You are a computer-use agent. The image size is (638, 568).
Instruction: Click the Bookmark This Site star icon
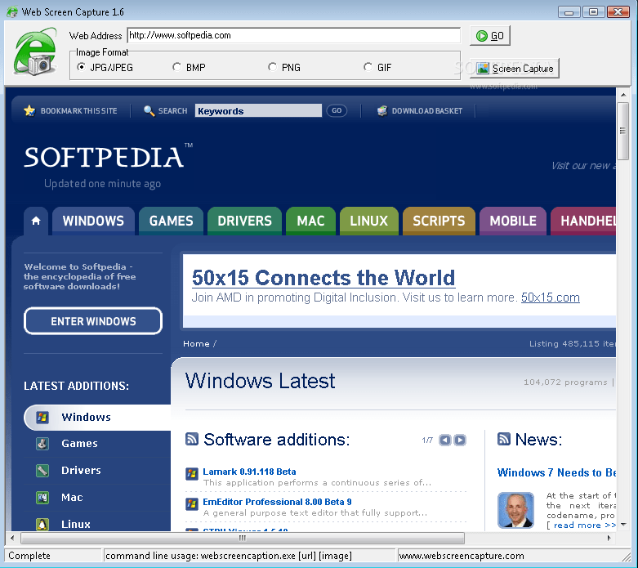pyautogui.click(x=29, y=111)
